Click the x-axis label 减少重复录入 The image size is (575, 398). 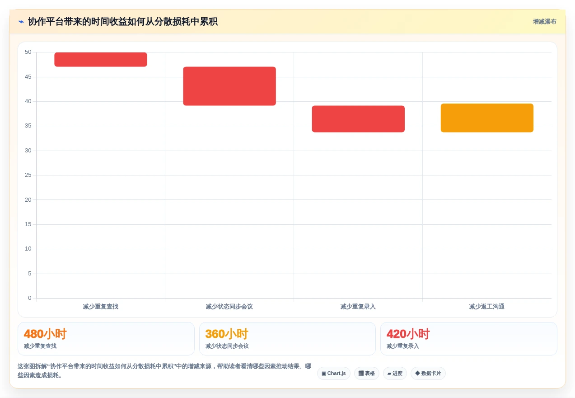coord(358,307)
